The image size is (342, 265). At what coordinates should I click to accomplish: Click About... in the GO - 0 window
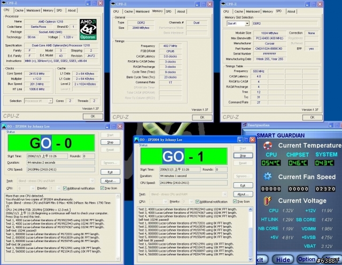click(111, 181)
